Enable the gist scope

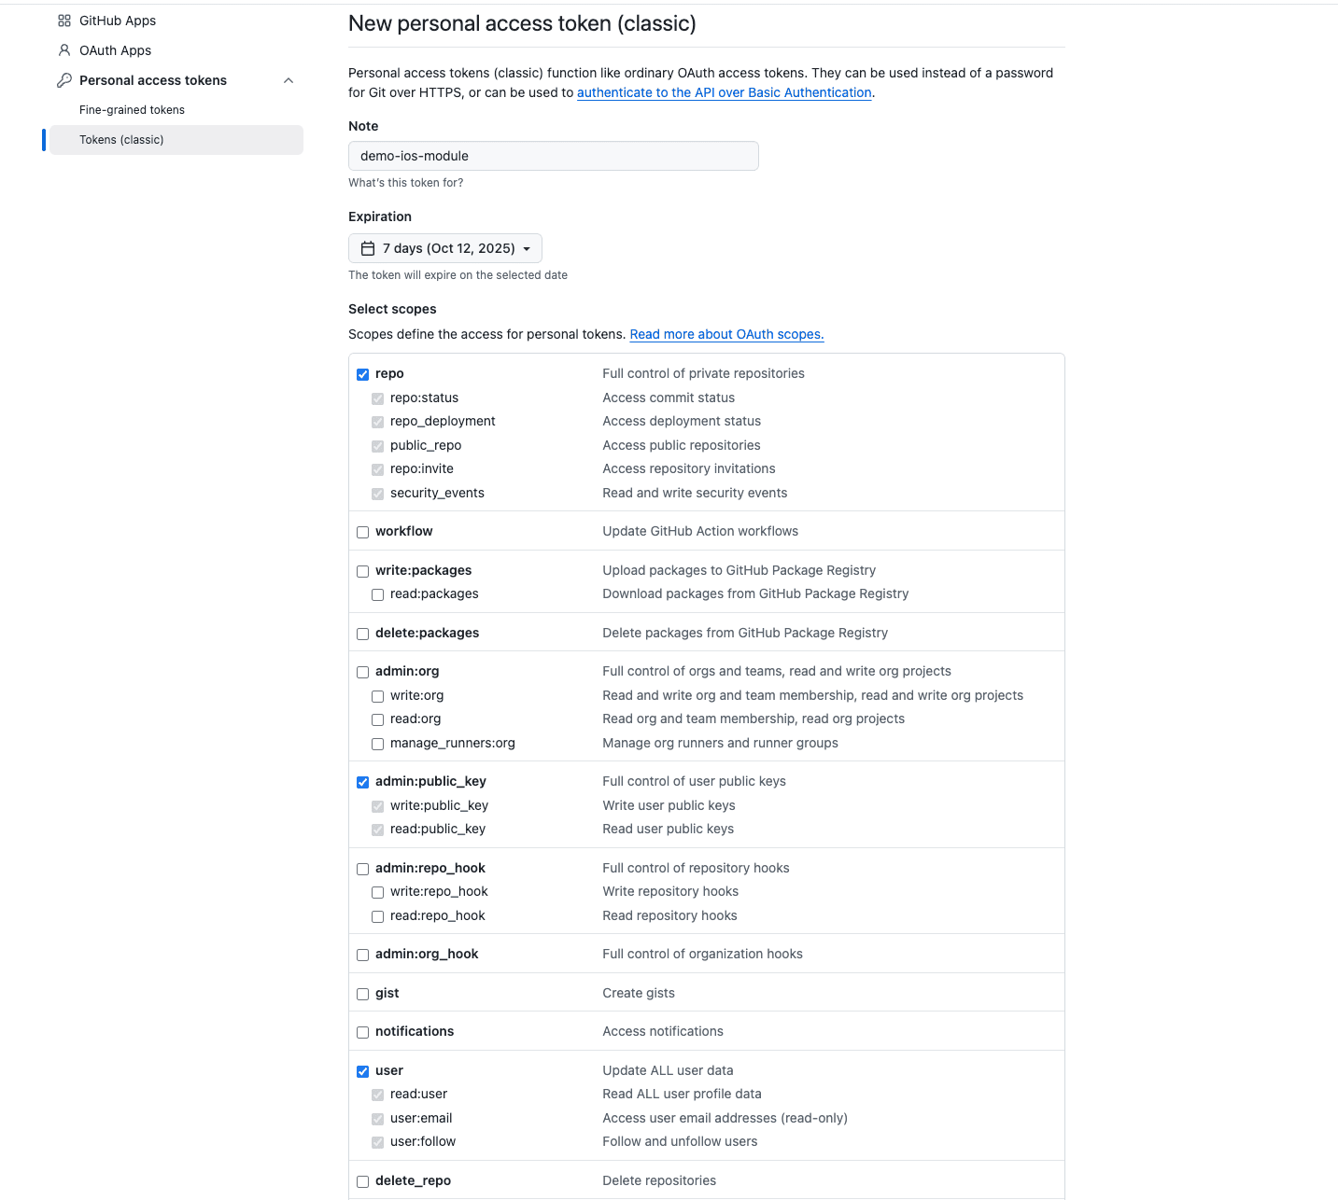(x=362, y=994)
